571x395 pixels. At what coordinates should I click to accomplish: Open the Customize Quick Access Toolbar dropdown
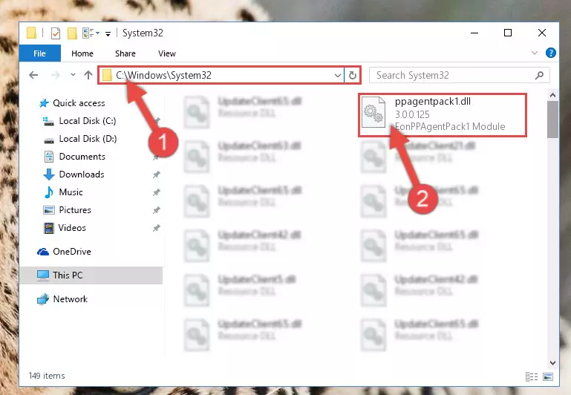click(108, 34)
